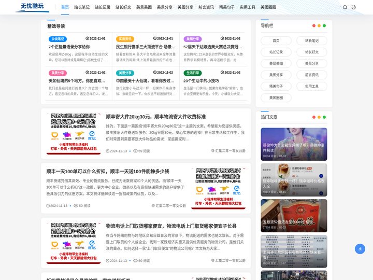Open 美团圈圈 in the top menu

268,7
